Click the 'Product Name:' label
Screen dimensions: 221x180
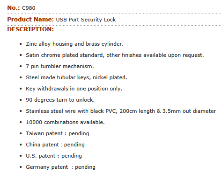pyautogui.click(x=30, y=20)
